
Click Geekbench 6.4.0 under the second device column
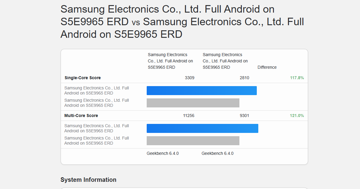pyautogui.click(x=217, y=153)
